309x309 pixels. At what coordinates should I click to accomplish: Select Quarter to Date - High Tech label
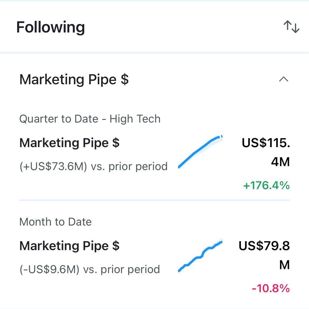90,119
